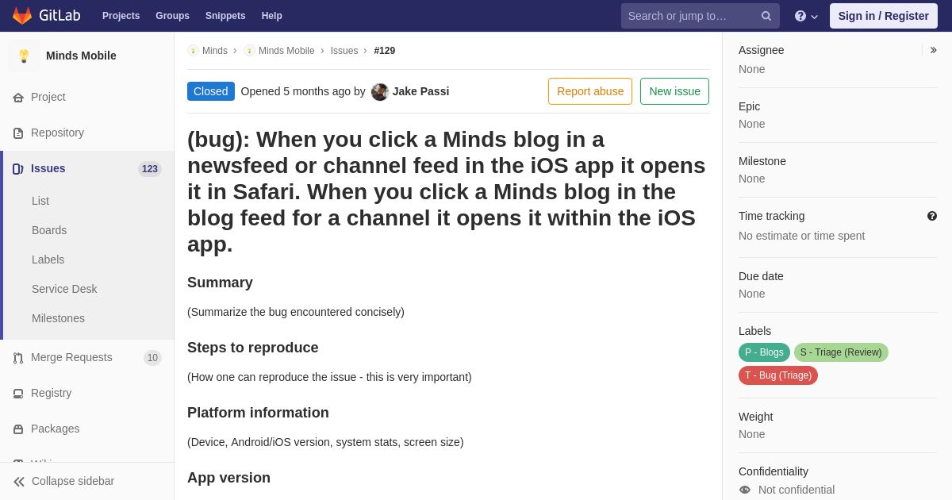The width and height of the screenshot is (952, 500).
Task: Click the Closed status badge
Action: 211,91
